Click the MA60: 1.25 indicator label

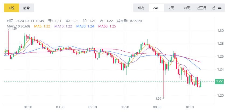pyautogui.click(x=107, y=26)
